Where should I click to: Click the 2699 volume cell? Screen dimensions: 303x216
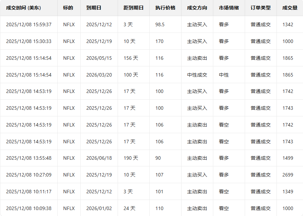click(x=288, y=175)
